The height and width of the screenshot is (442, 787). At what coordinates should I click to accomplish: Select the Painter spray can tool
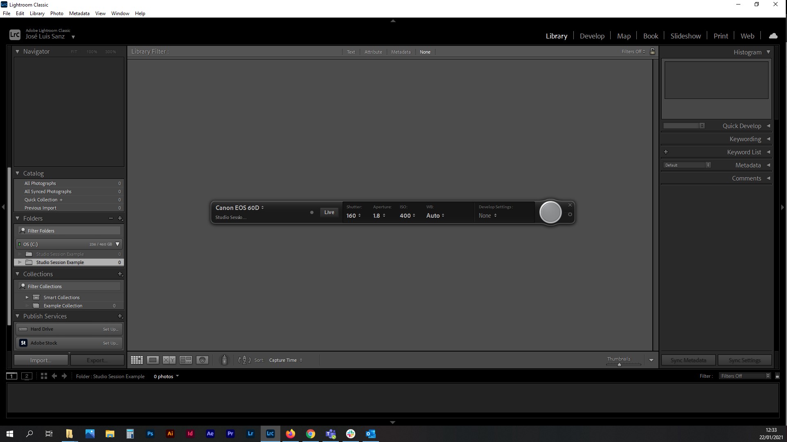coord(224,360)
